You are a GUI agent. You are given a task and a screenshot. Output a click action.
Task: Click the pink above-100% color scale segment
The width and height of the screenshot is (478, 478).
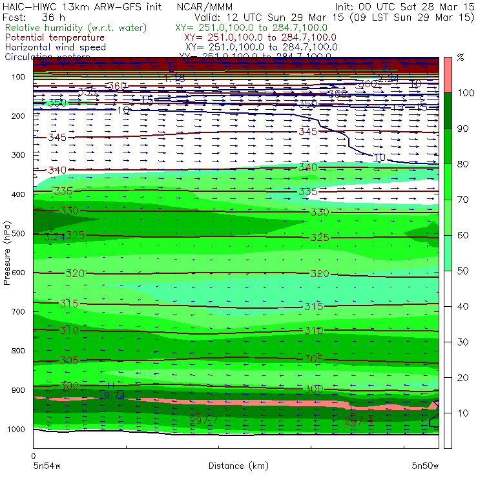tap(448, 75)
